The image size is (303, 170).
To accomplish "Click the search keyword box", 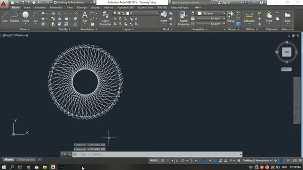I will tap(190, 2).
